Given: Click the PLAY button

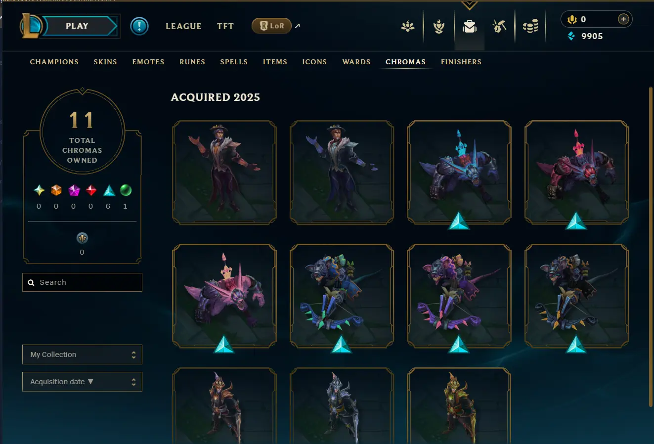Looking at the screenshot, I should pos(77,26).
